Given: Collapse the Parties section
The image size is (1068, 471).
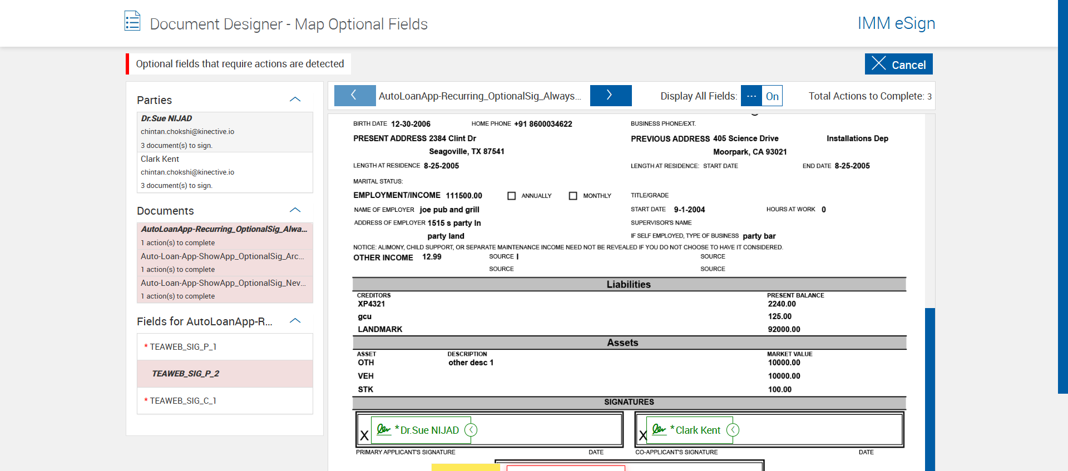Looking at the screenshot, I should point(295,100).
